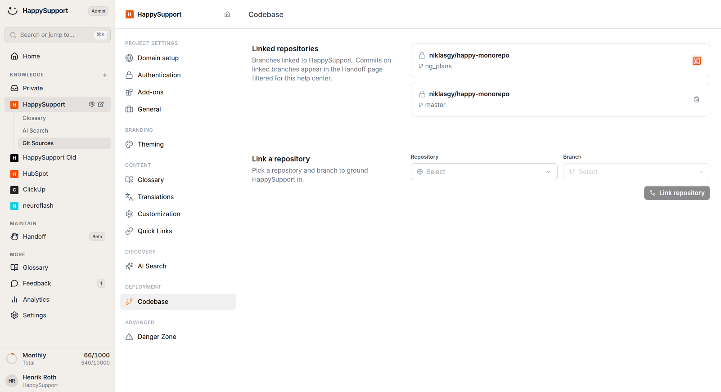Open AI Search under Discovery
721x392 pixels.
tap(178, 266)
